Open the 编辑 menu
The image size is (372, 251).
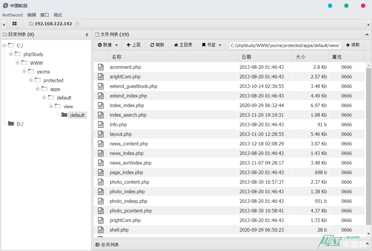click(31, 15)
